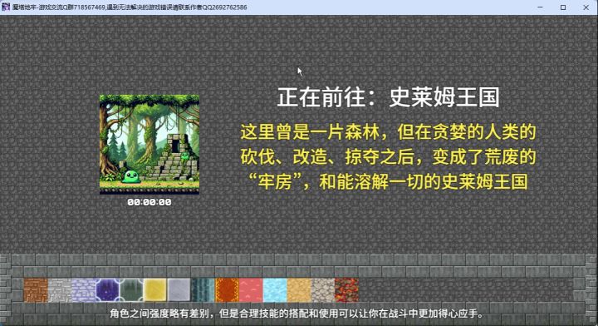Click the yellow line containing “牢房”

coord(388,181)
